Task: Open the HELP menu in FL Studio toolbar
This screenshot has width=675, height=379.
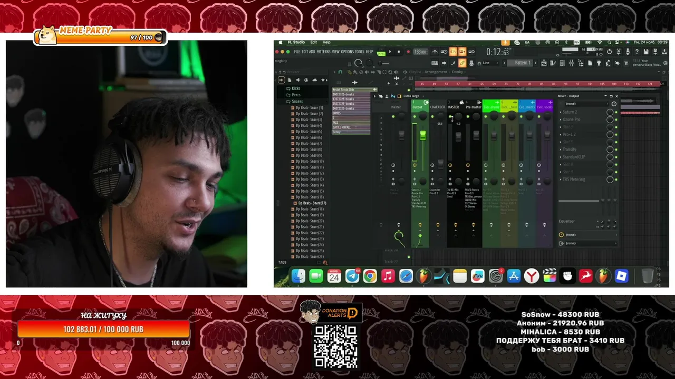Action: tap(369, 52)
